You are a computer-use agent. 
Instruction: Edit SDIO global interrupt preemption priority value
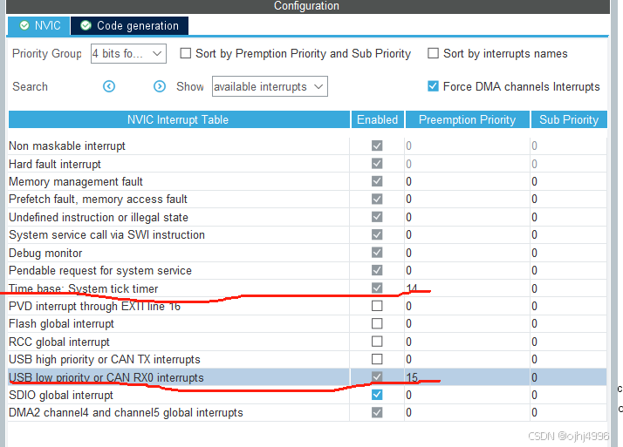pos(468,395)
